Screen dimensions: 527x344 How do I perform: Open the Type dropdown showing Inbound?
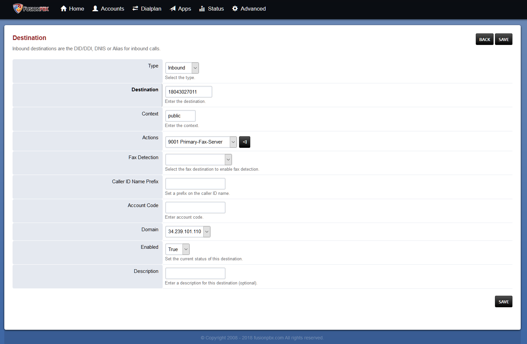click(182, 68)
